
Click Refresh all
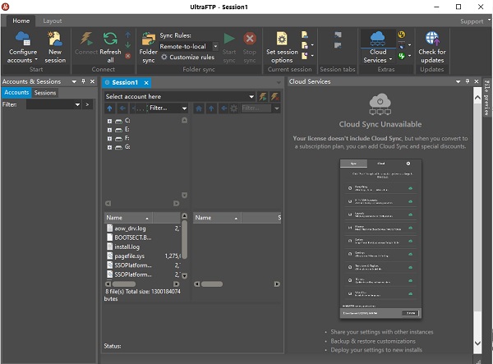(110, 47)
